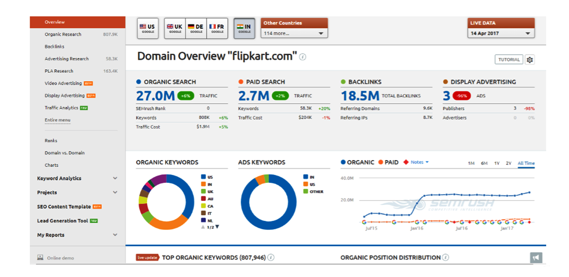Viewport: 569px width, 277px height.
Task: Click the Online demo monitor icon
Action: point(40,258)
